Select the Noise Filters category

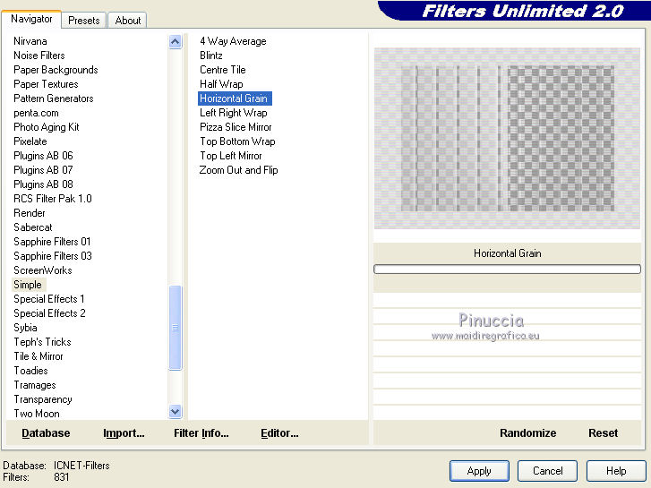[39, 56]
